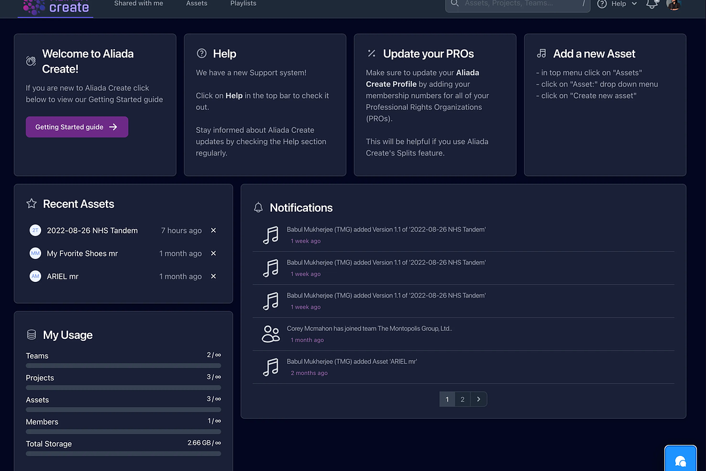Open Shared with me section
The image size is (706, 471).
point(139,4)
